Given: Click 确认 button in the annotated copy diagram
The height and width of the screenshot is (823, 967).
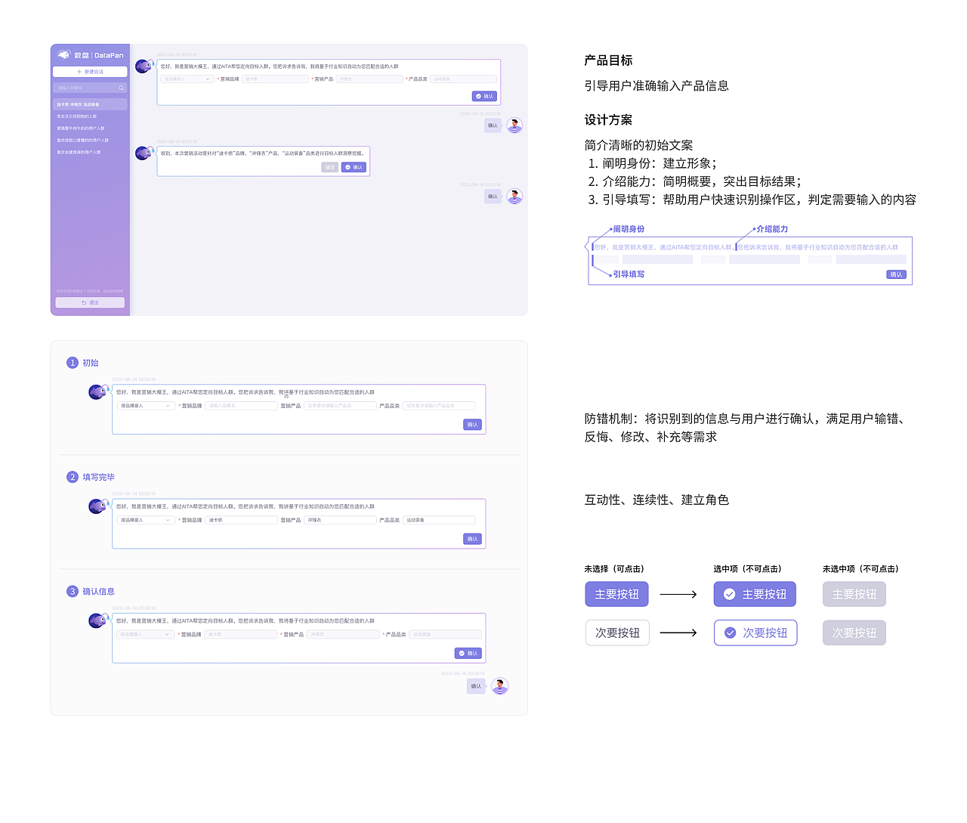Looking at the screenshot, I should (896, 274).
